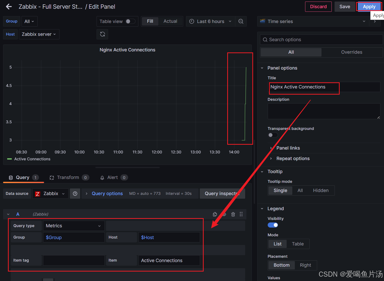This screenshot has height=281, width=384.
Task: Set Legend mode to Table
Action: (x=298, y=244)
